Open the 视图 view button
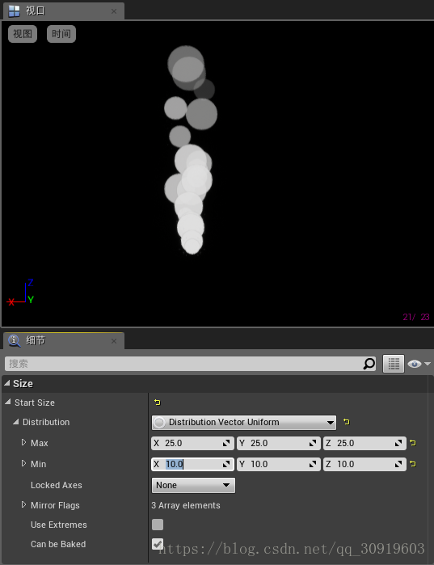This screenshot has width=434, height=565. point(23,34)
